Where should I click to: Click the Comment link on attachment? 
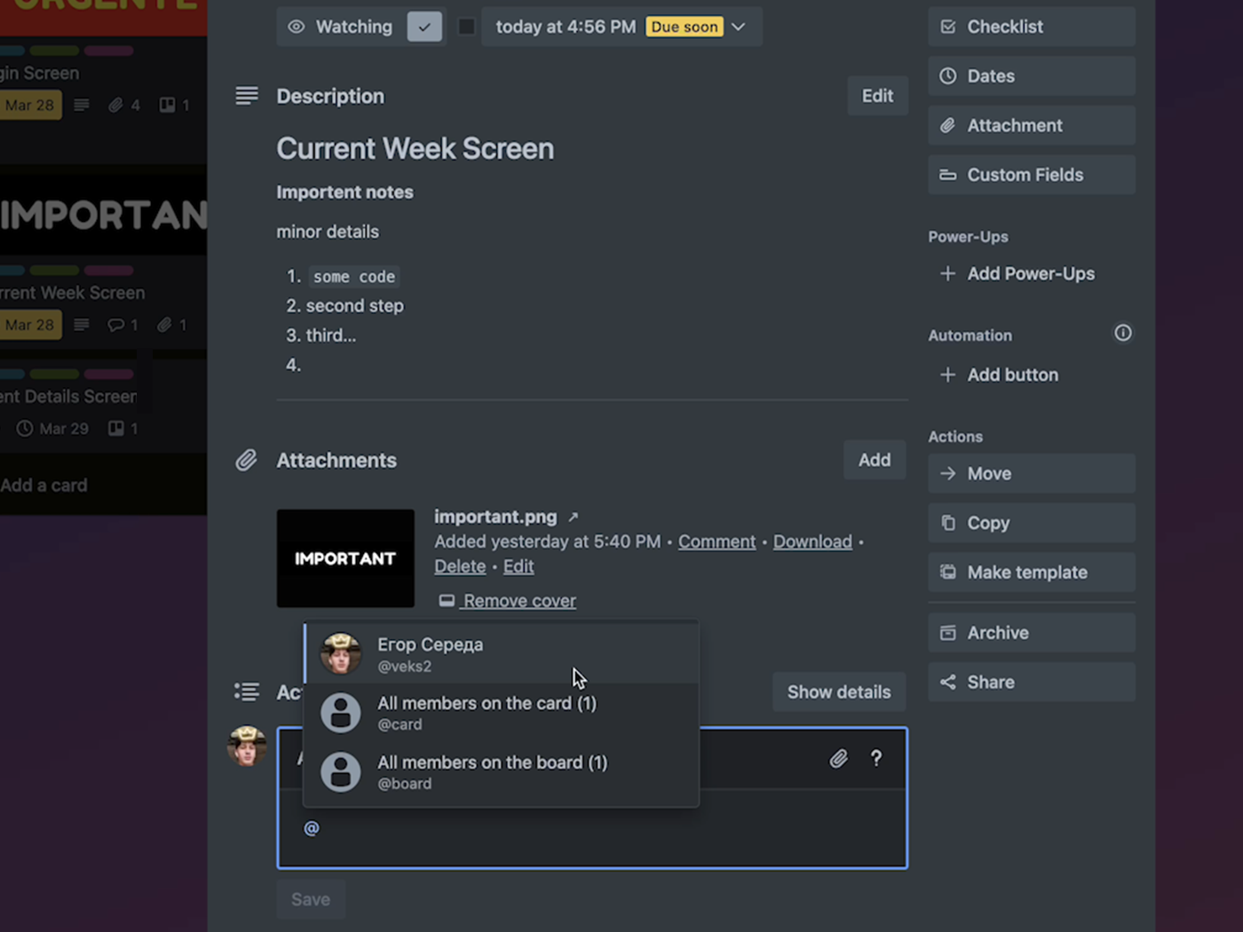click(x=717, y=541)
